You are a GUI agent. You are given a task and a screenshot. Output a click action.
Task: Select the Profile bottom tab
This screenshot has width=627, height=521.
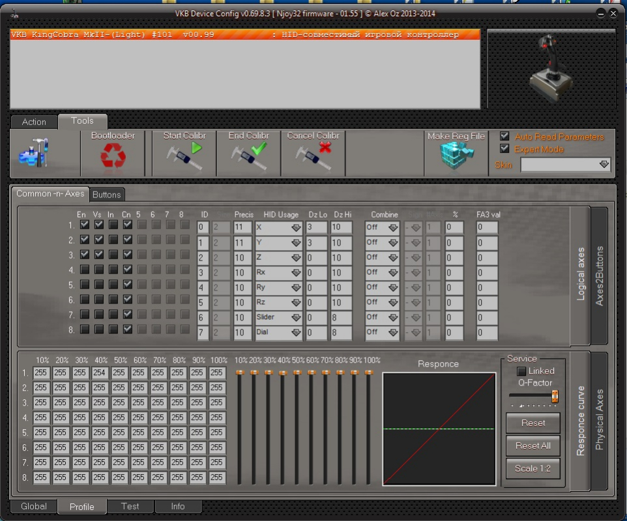click(82, 507)
